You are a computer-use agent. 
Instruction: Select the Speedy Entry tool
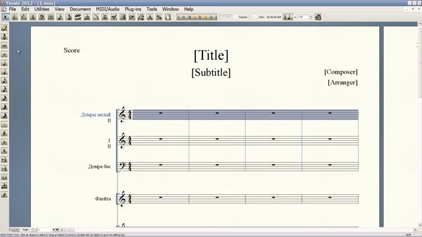tap(69, 17)
